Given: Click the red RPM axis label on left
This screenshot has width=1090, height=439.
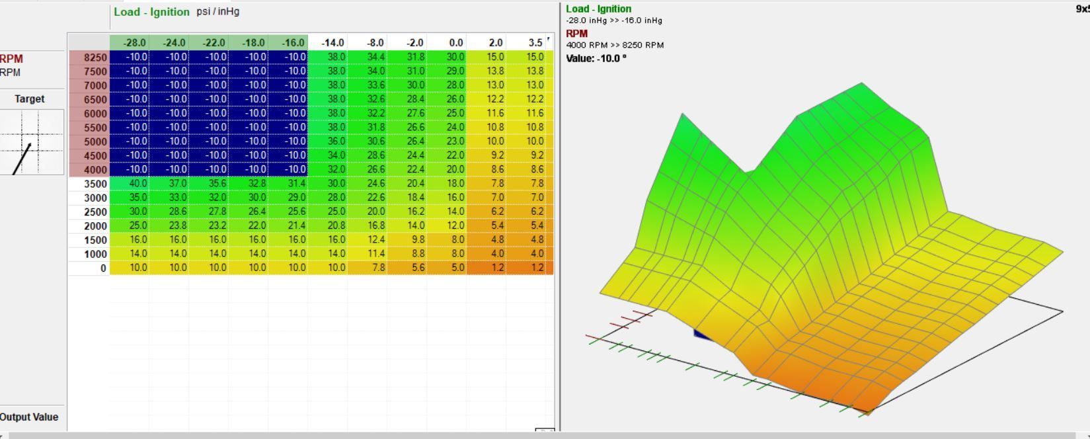Looking at the screenshot, I should coord(11,59).
